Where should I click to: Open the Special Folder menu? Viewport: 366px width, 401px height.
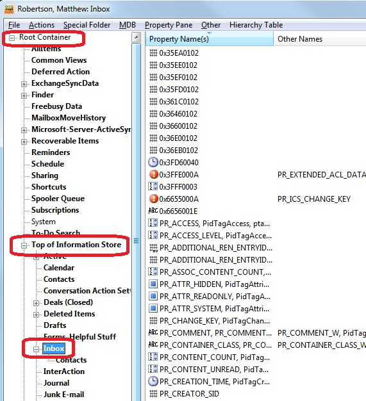[87, 25]
